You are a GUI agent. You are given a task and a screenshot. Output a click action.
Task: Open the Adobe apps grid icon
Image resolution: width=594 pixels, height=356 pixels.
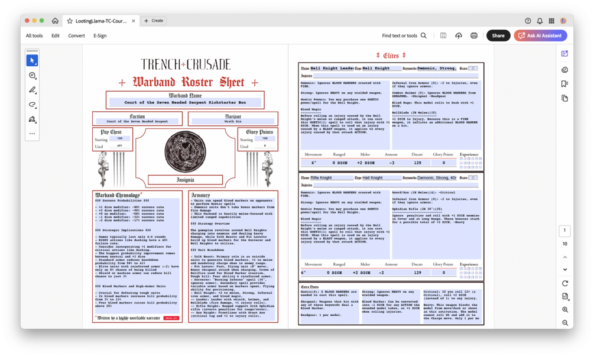coord(551,21)
